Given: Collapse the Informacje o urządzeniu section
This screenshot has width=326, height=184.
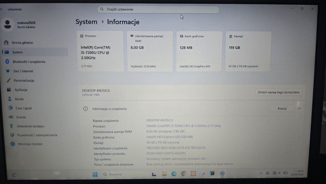Looking at the screenshot, I should point(299,109).
